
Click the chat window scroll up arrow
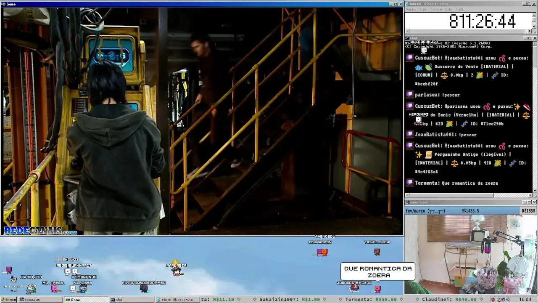point(535,43)
